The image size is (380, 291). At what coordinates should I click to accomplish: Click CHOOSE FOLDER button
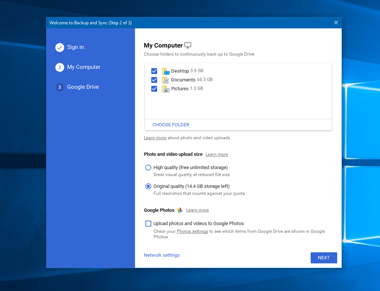(171, 125)
